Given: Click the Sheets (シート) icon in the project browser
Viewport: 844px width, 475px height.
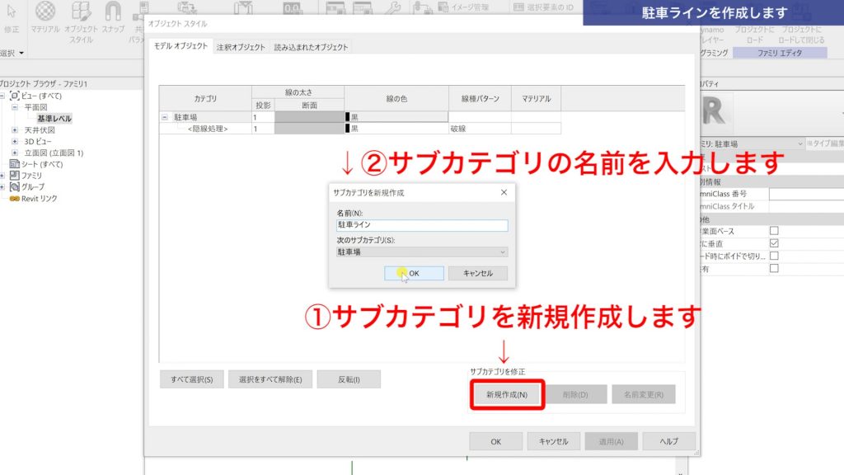Looking at the screenshot, I should coord(14,164).
